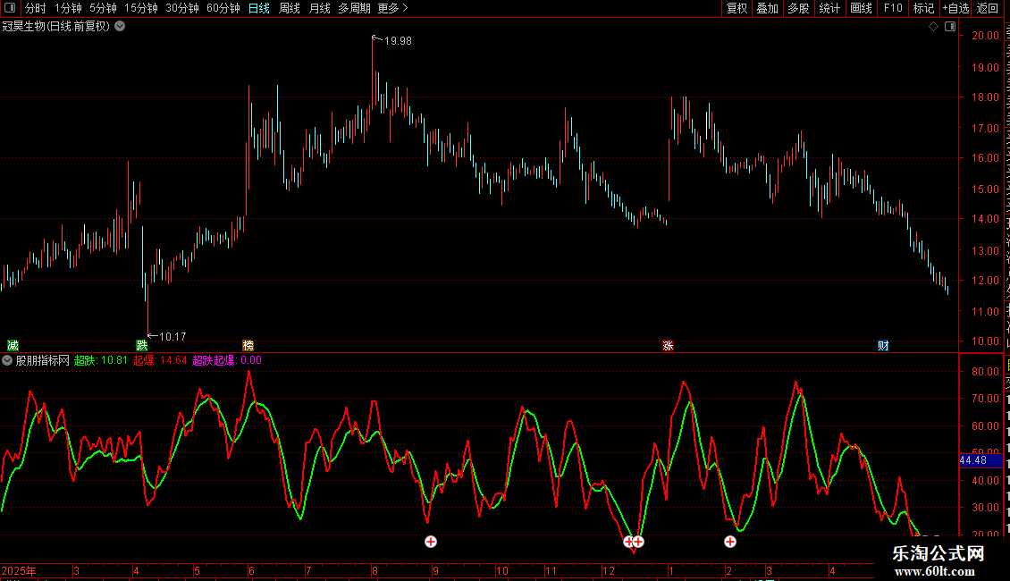Click the 超跌: 10.81 indicator value

[x=100, y=361]
